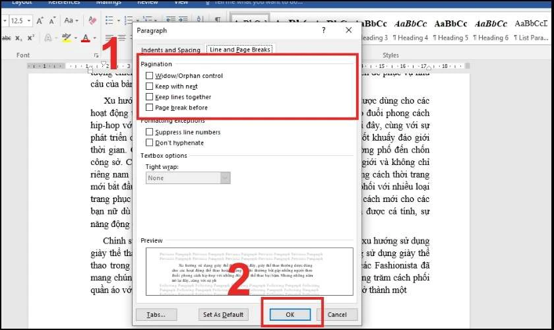
Task: Apply subscript formatting
Action: (18, 38)
